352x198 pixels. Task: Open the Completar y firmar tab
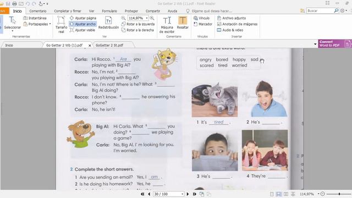pos(68,11)
